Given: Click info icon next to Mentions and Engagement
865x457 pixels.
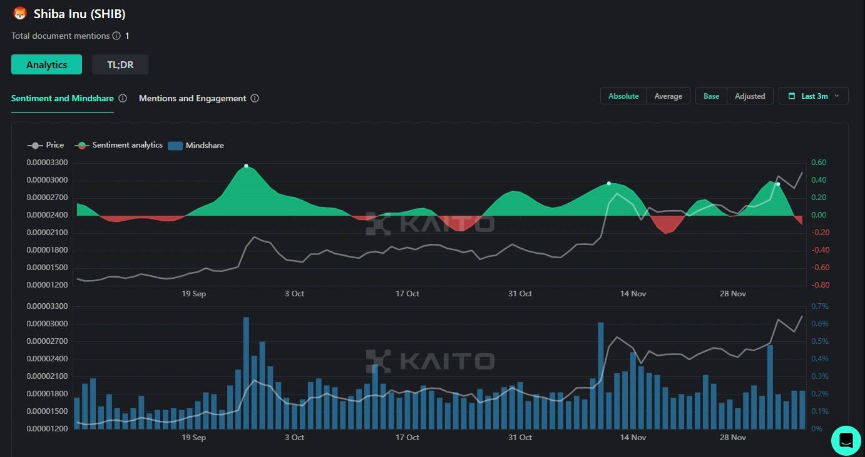Looking at the screenshot, I should click(x=255, y=98).
